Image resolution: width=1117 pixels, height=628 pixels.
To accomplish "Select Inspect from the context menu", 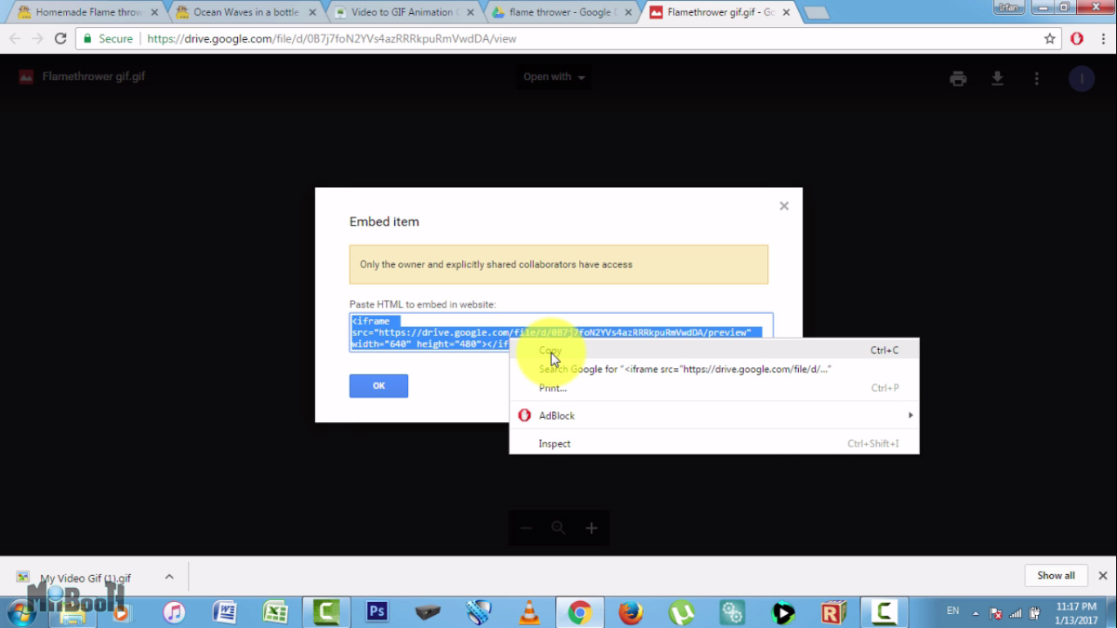I will click(x=714, y=443).
